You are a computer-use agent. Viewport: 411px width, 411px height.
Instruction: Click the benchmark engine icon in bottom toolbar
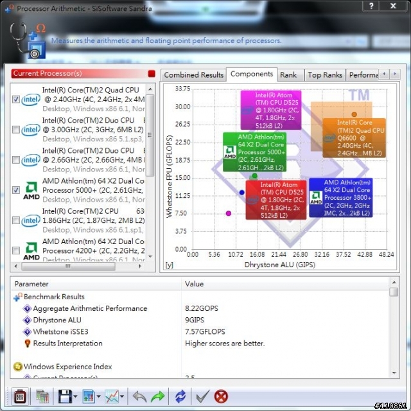[x=20, y=396]
